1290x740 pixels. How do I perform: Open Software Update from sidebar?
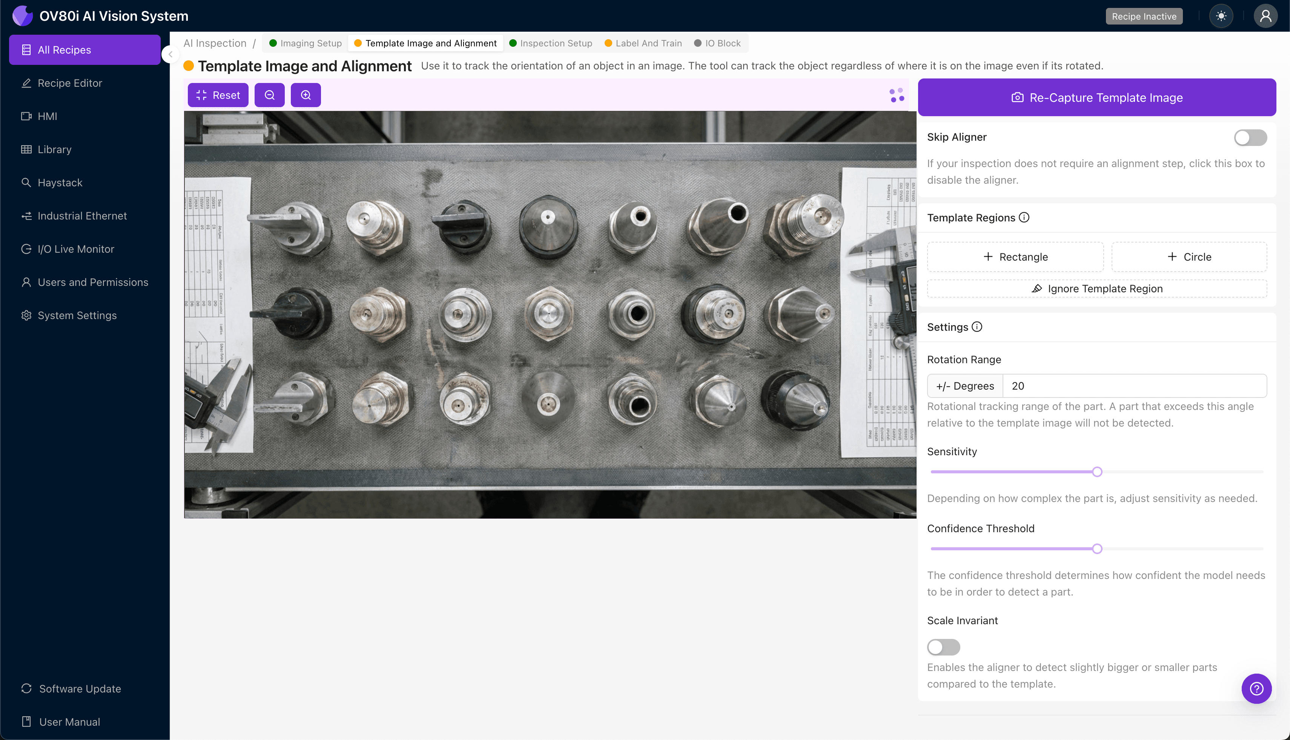(79, 689)
